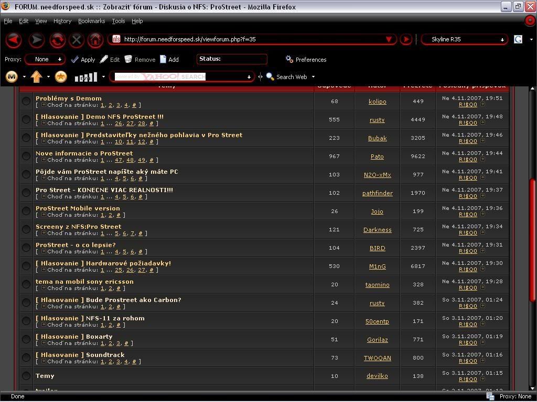Screen dimensions: 537x402
Task: View latest post icon in Boxarty row
Action: point(483,342)
